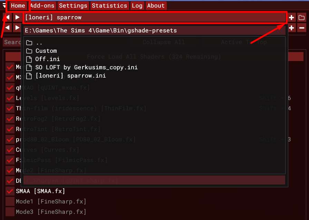Image resolution: width=309 pixels, height=220 pixels.
Task: Load the previous preset with left arrow
Action: pos(7,18)
